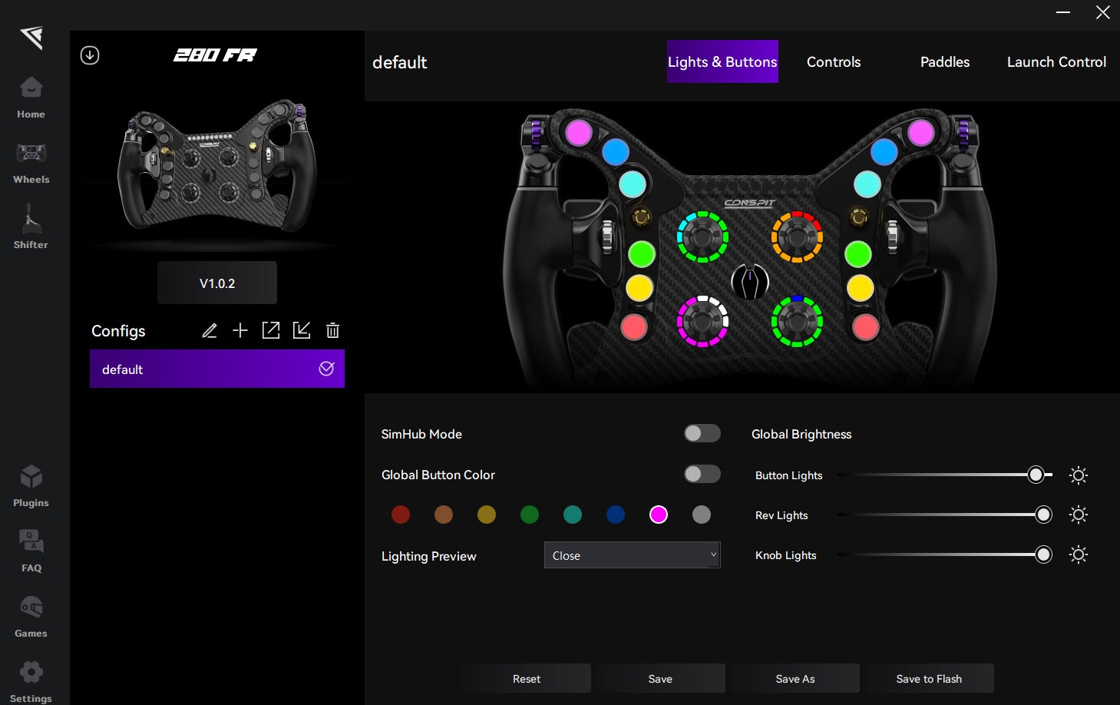
Task: Open the Paddles tab
Action: 945,62
